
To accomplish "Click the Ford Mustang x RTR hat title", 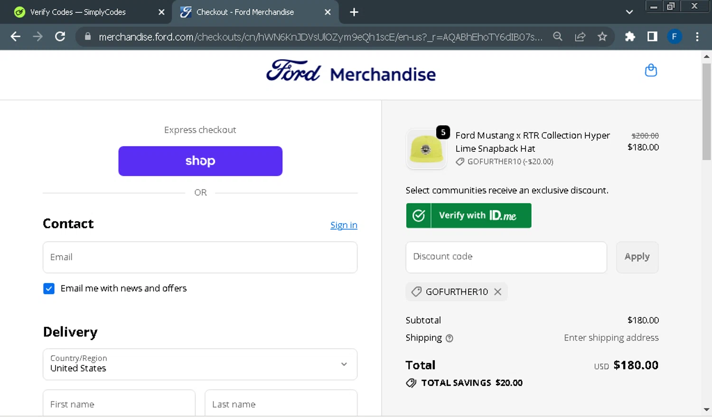I will 533,142.
